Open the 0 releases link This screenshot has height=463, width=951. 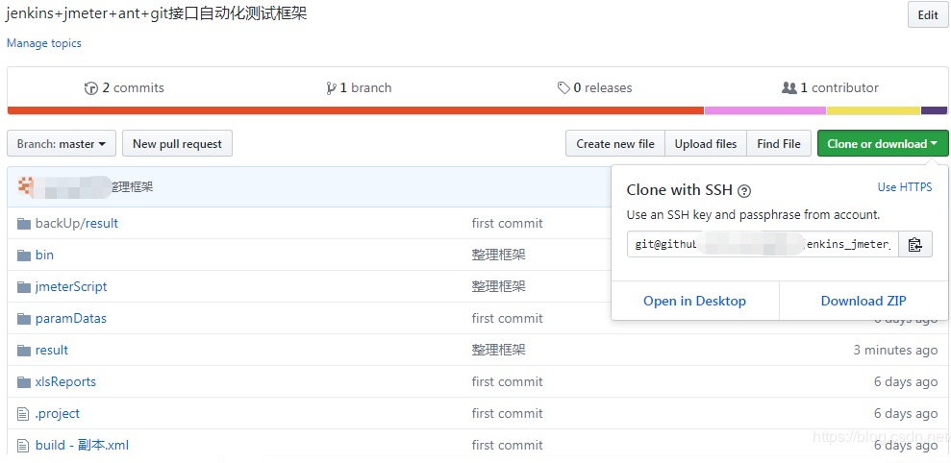(x=594, y=88)
